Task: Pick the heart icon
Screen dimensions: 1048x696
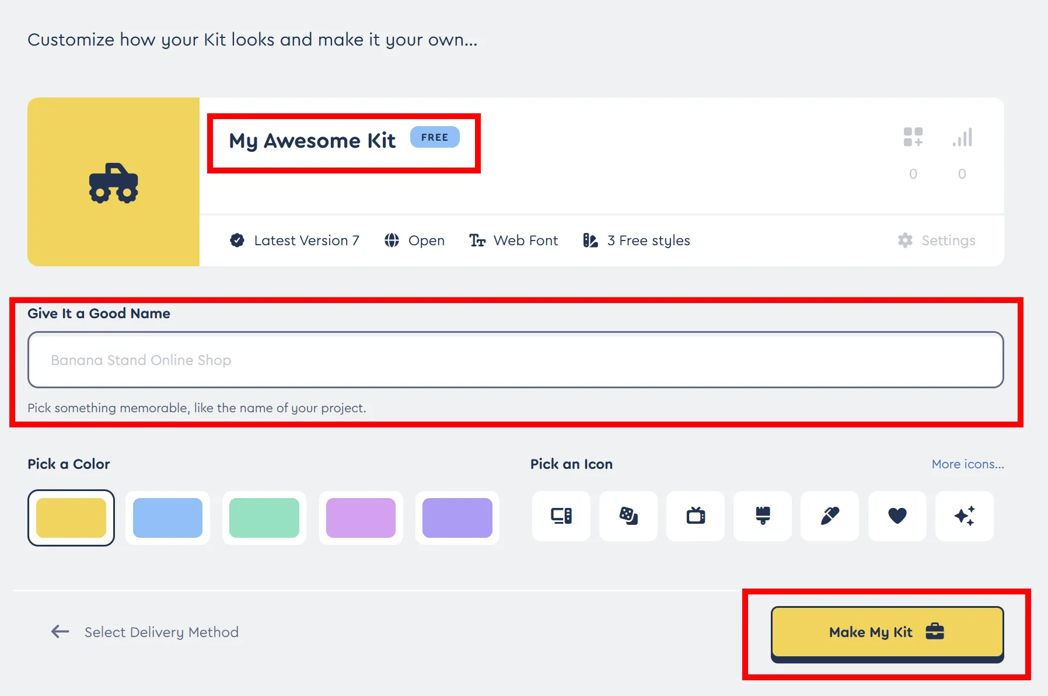Action: click(897, 516)
